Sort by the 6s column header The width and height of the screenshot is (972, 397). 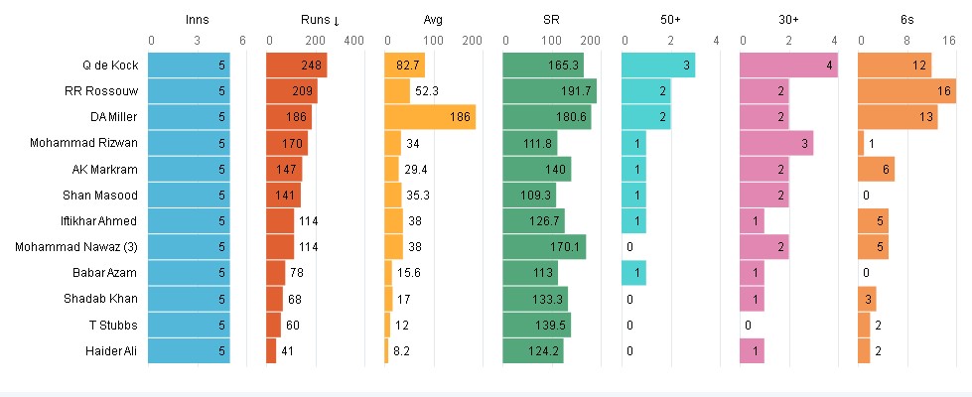(907, 20)
